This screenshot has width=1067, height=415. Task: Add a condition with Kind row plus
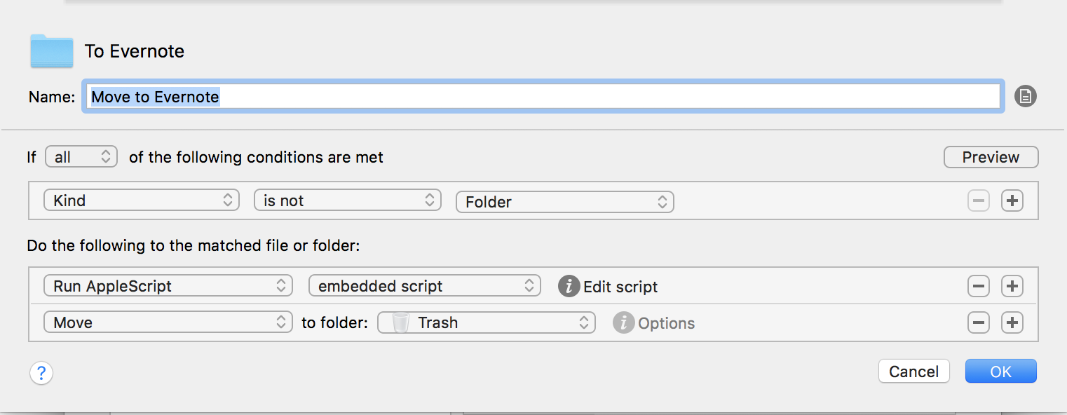coord(1012,201)
